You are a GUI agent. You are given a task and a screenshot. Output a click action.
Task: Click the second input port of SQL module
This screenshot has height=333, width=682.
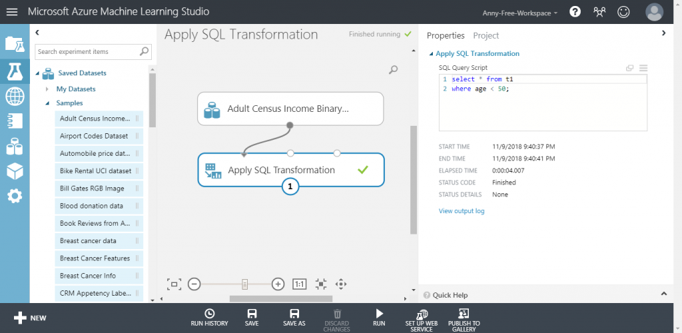290,153
